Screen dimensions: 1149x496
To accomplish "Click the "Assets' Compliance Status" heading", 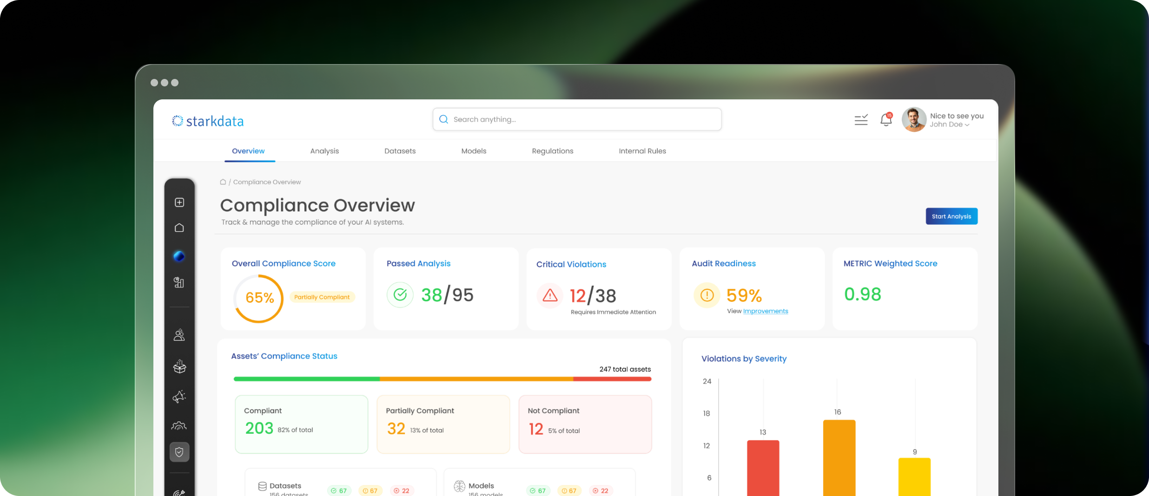I will pos(284,356).
